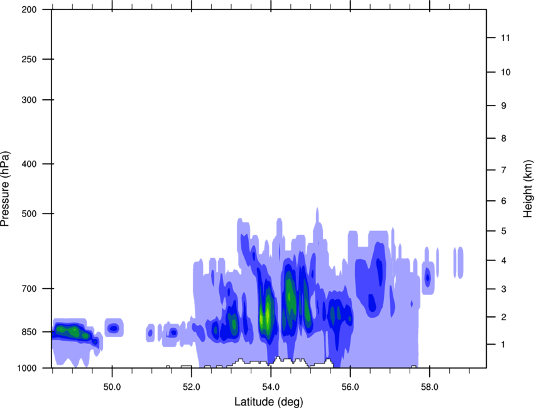The width and height of the screenshot is (534, 408).
Task: Select the 850 pressure tick label
Action: (29, 332)
